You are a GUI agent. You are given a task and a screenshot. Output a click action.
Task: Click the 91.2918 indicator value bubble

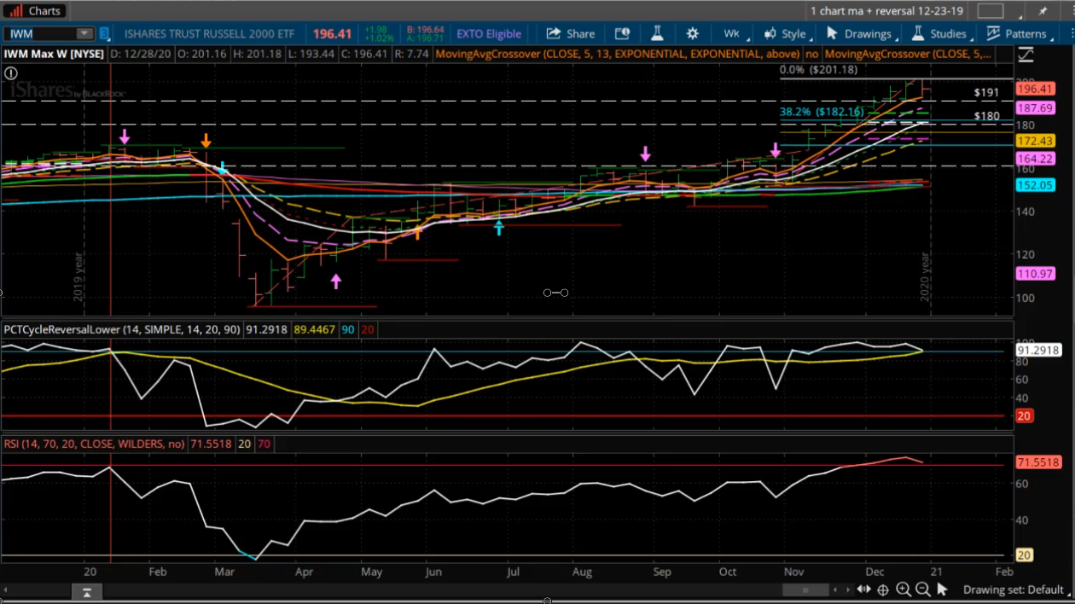click(1038, 351)
